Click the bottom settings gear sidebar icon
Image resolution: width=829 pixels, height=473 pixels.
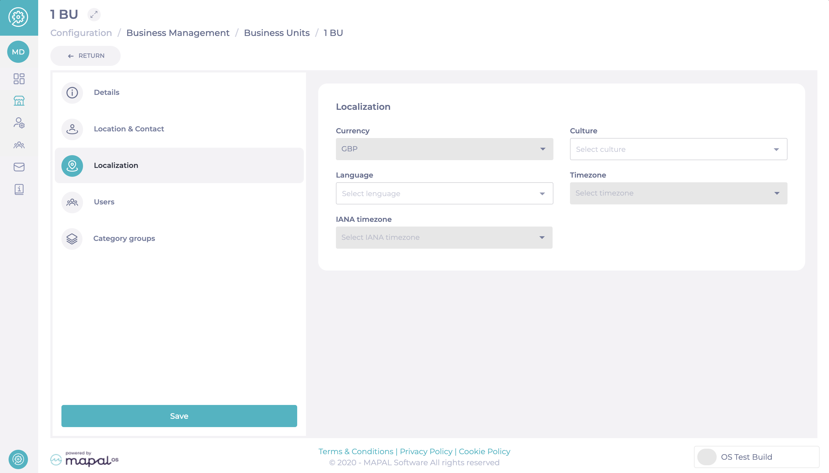pos(18,459)
